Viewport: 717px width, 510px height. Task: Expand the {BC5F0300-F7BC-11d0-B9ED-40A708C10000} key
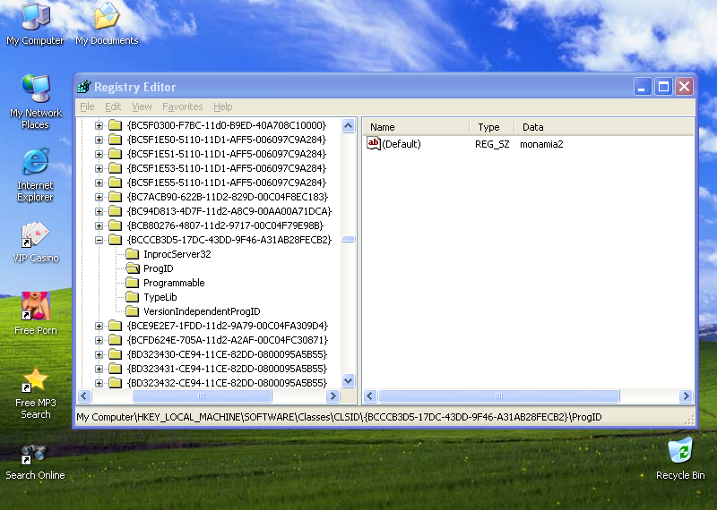click(x=99, y=125)
